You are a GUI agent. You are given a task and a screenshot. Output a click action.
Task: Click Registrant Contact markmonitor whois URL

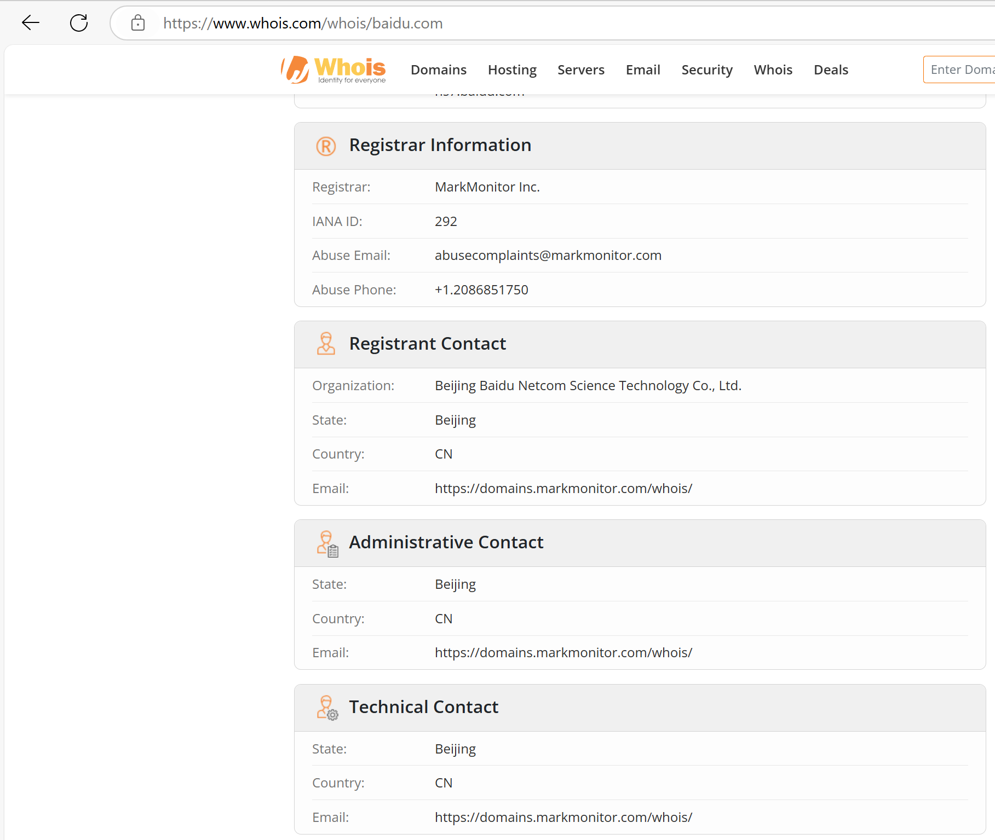click(563, 489)
